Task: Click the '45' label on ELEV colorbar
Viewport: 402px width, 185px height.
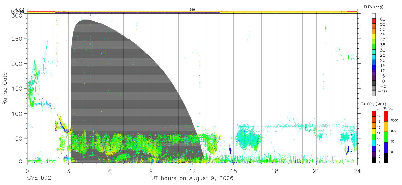Action: click(382, 35)
